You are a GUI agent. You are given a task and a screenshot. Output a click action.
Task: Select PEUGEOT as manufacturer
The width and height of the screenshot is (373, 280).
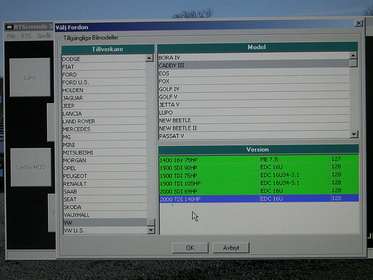point(104,176)
